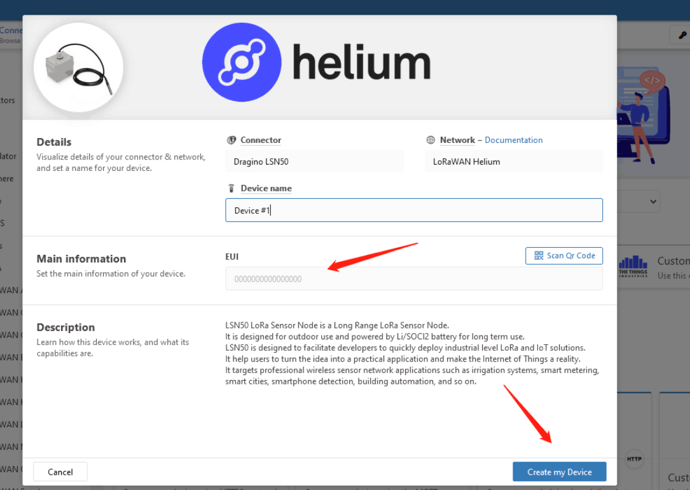Screen dimensions: 690x490
Task: Click the Helium logo icon
Action: click(242, 62)
